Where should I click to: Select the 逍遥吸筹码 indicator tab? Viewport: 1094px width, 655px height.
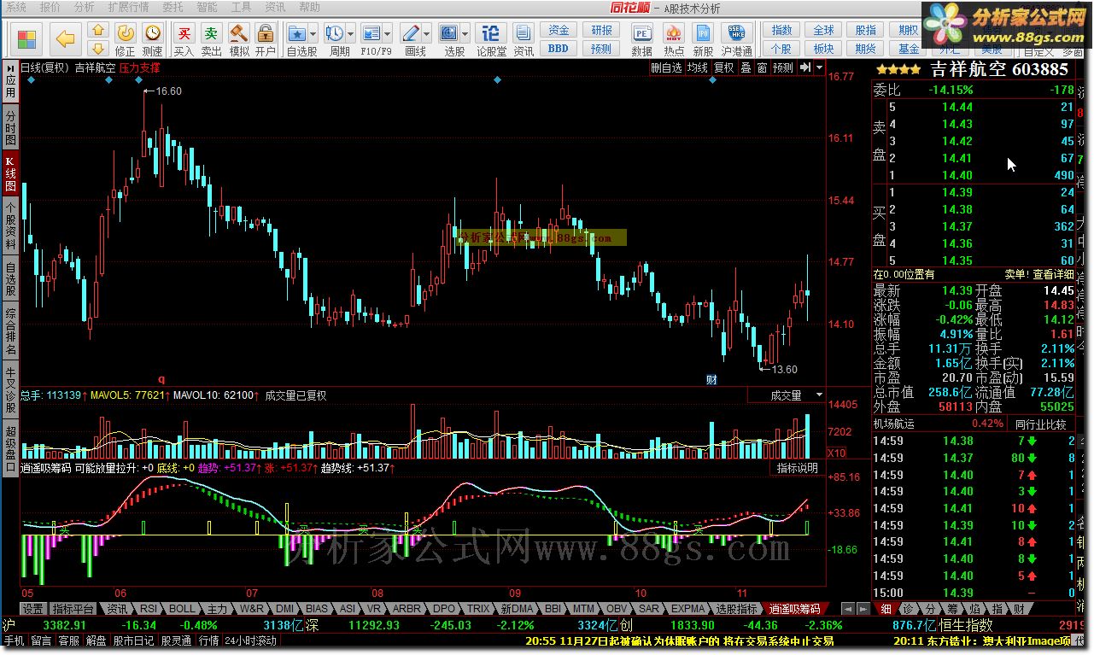point(795,609)
